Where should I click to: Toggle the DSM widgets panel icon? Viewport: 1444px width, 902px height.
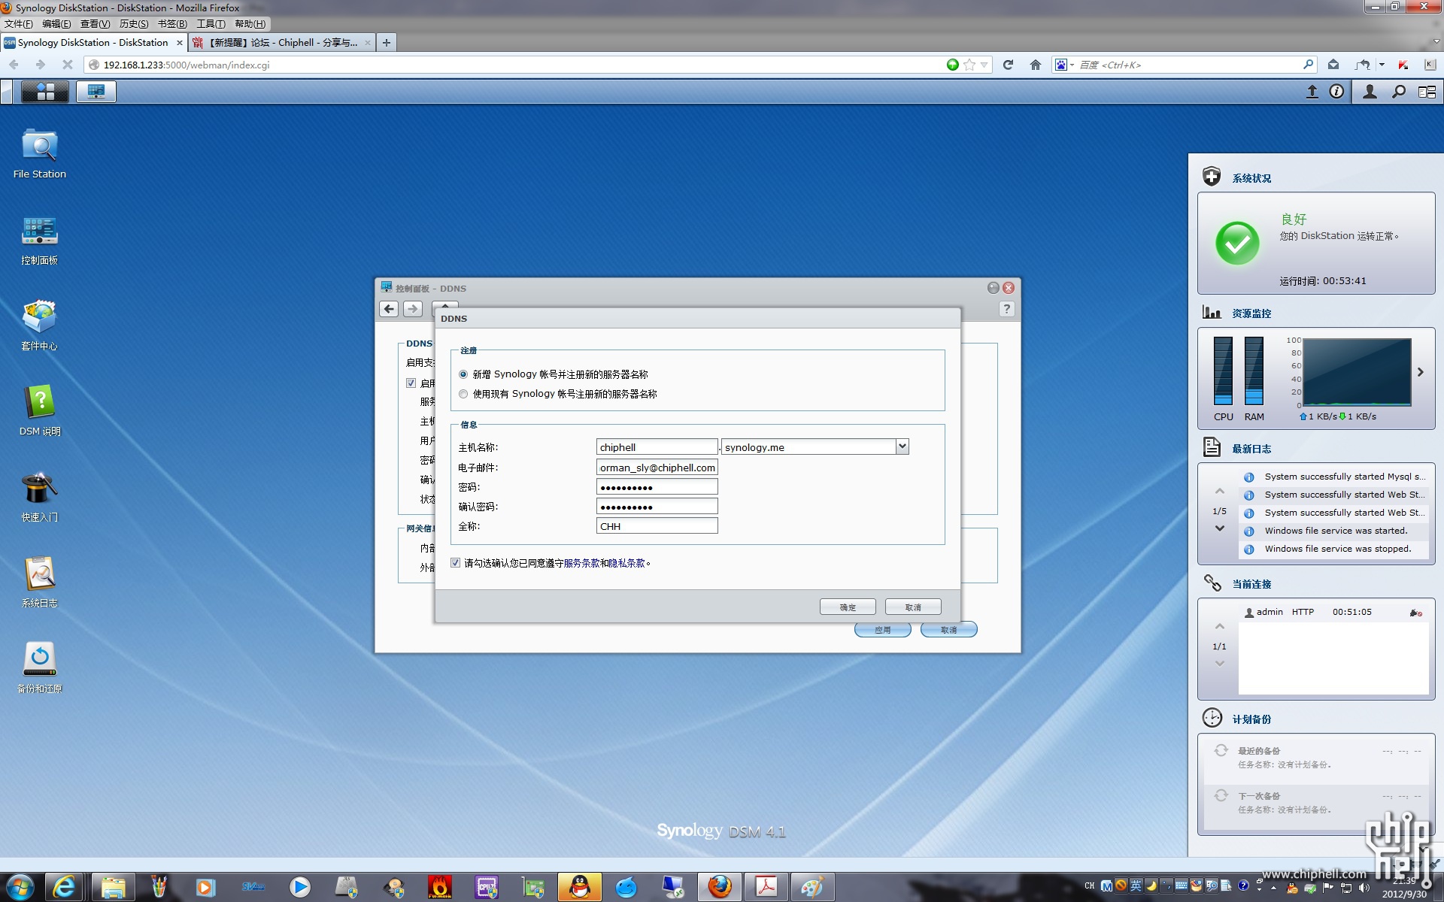(x=1427, y=92)
